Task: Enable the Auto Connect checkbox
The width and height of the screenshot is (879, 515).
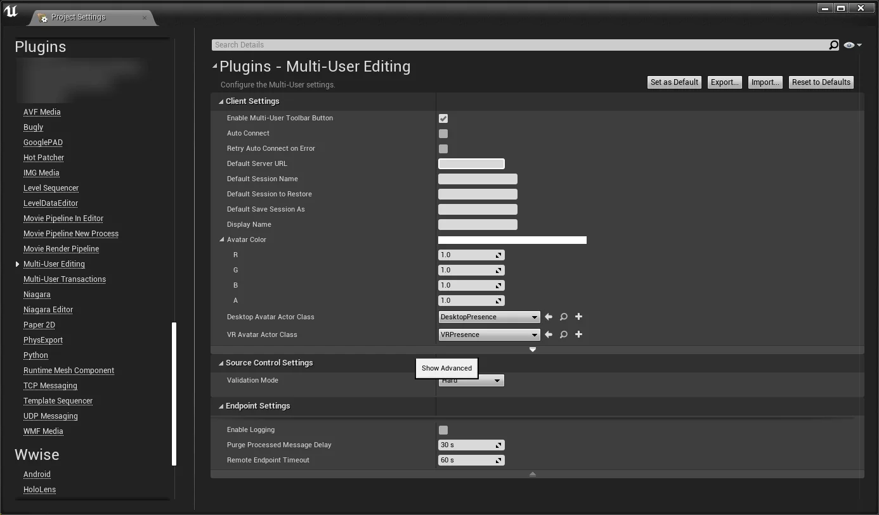Action: [x=443, y=133]
